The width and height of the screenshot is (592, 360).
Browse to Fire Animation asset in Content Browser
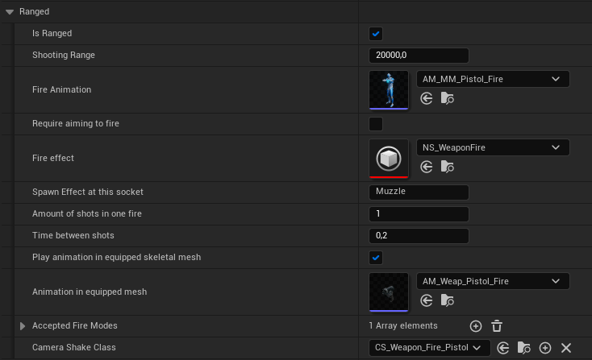pyautogui.click(x=448, y=98)
